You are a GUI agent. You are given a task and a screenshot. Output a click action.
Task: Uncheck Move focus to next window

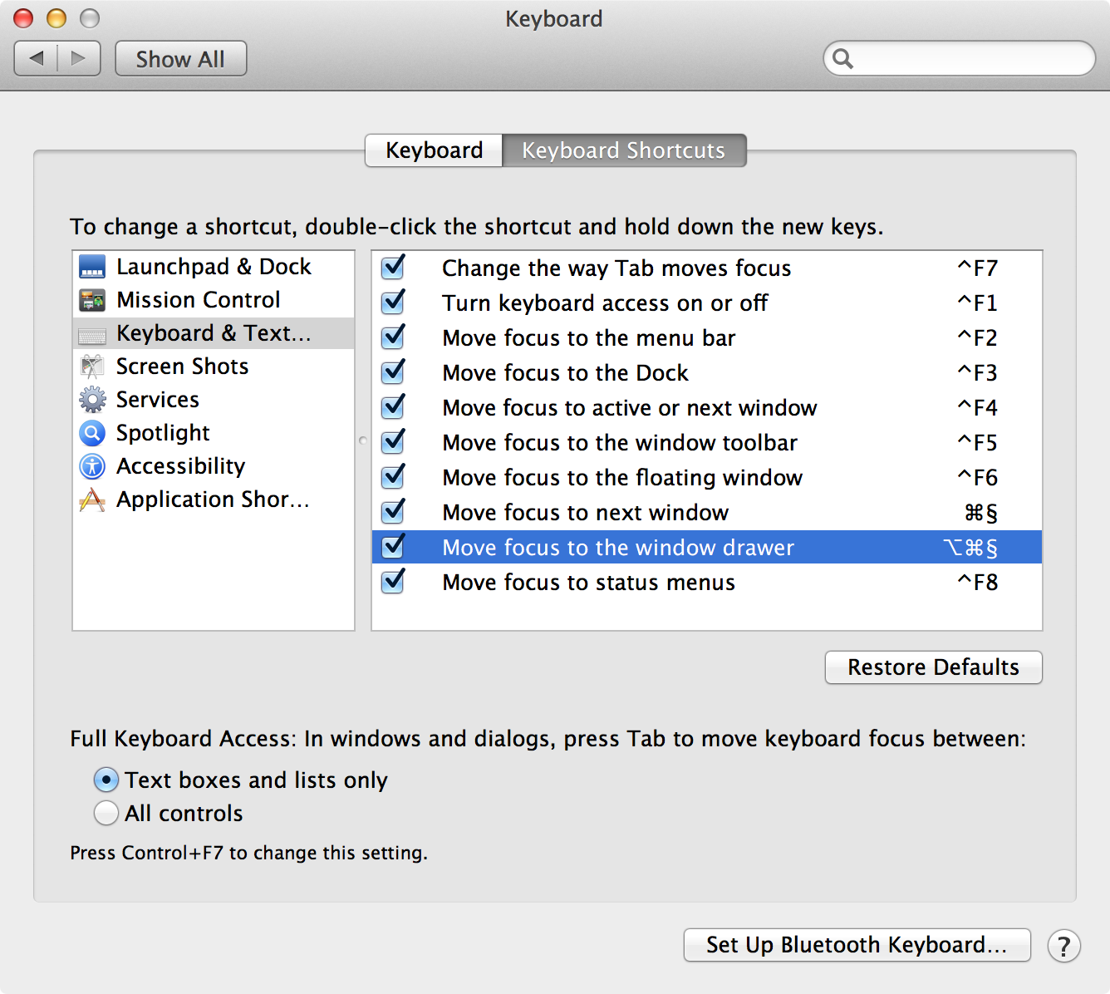click(x=393, y=512)
